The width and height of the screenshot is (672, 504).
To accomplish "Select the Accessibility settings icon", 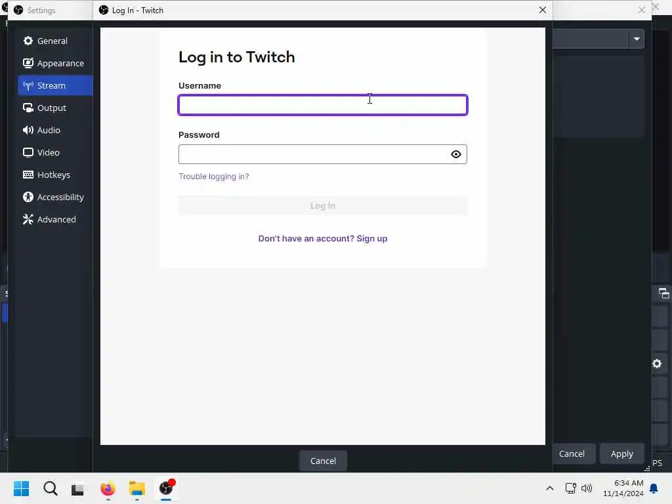I will [28, 197].
